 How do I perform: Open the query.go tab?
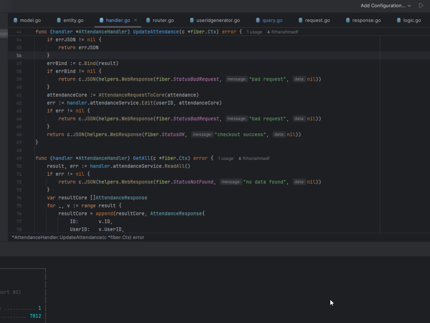coord(269,20)
